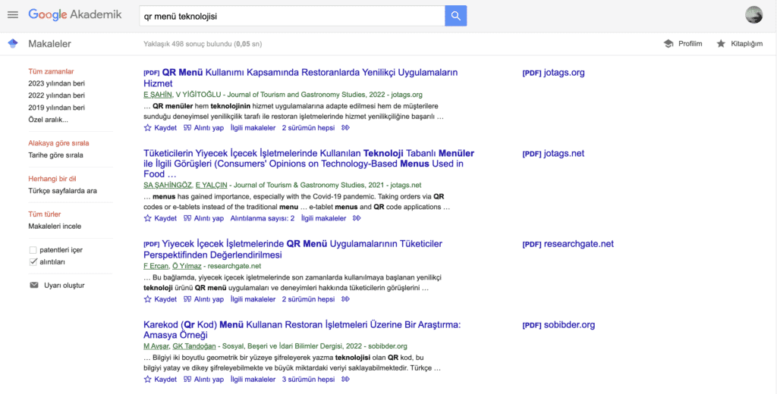The image size is (777, 394).
Task: Open Karekod (Qr Kod) Menü article title
Action: click(x=302, y=330)
